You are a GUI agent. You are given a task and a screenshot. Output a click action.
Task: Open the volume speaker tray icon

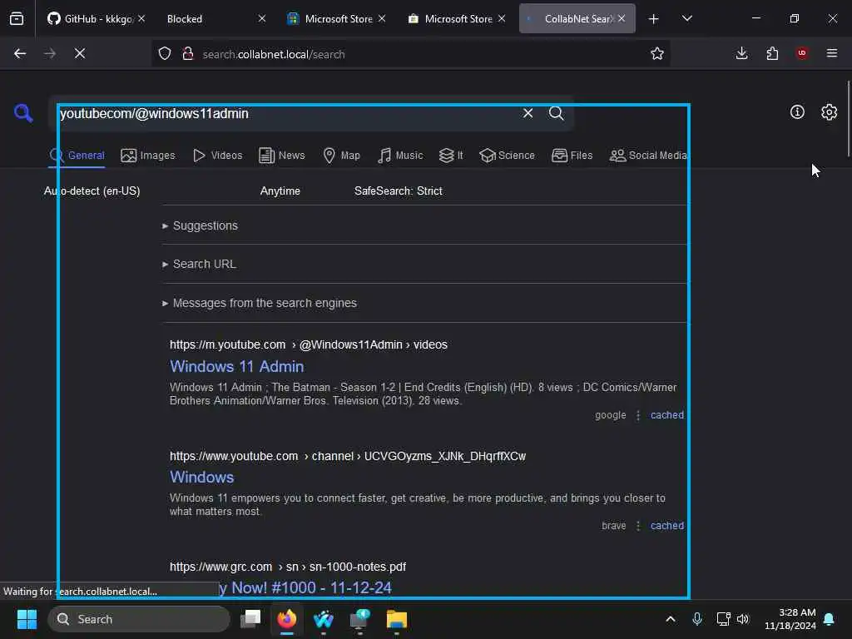pyautogui.click(x=743, y=619)
